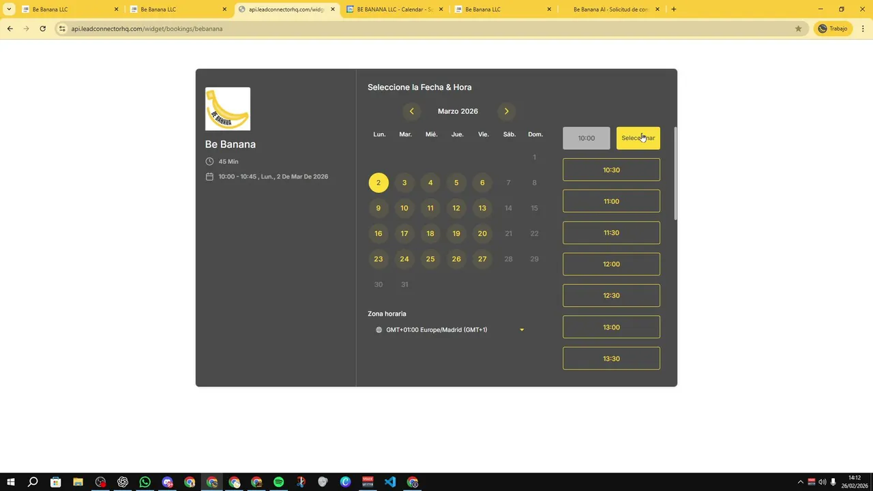Reload the booking page
The width and height of the screenshot is (873, 491).
pos(42,29)
